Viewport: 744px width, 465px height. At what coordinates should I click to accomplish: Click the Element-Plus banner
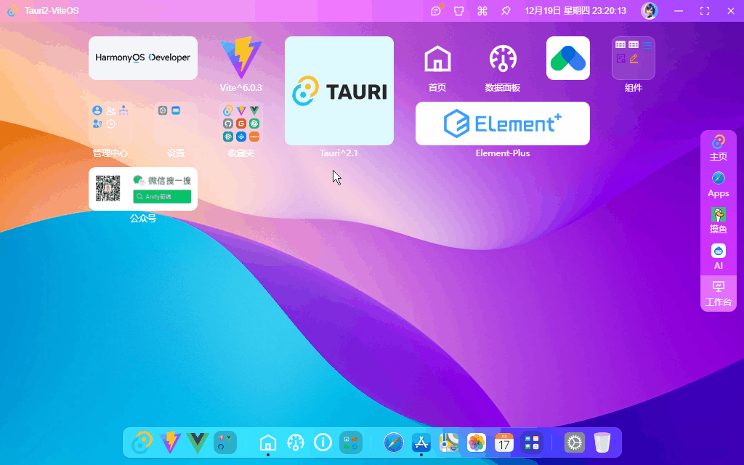502,124
